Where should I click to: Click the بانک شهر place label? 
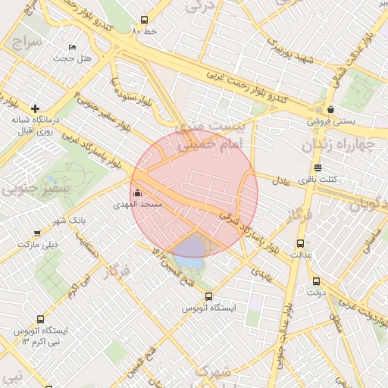coord(70,221)
